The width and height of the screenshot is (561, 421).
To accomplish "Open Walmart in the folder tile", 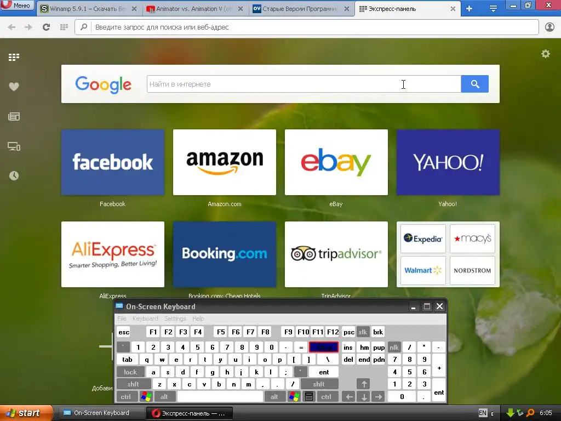I will coord(423,270).
